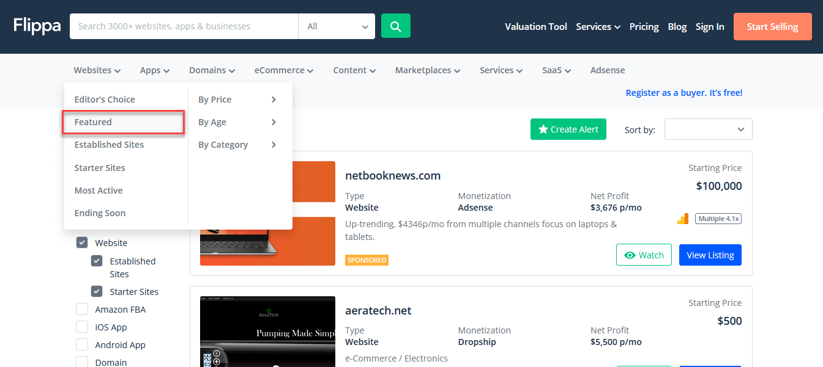Click the $3,676 p/mo net profit value

[x=616, y=208]
